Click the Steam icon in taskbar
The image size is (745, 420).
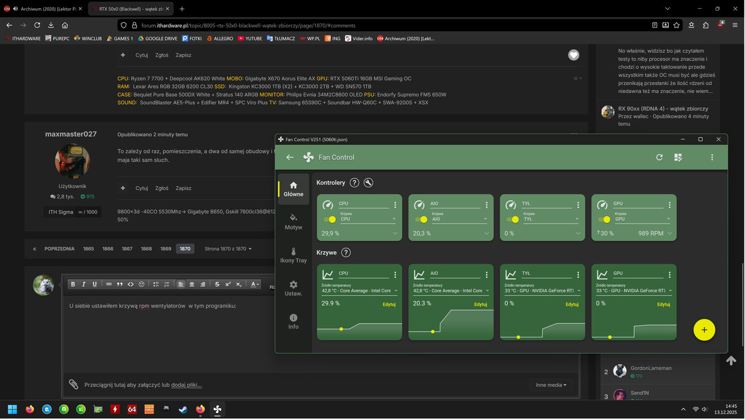(x=183, y=410)
